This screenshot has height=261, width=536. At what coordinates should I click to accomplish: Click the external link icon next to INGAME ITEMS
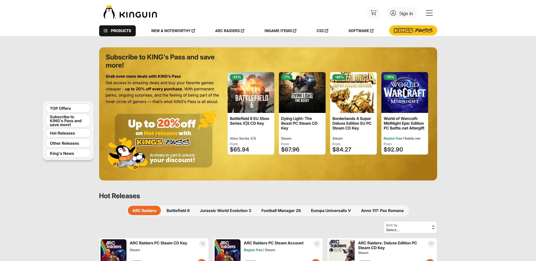click(295, 31)
